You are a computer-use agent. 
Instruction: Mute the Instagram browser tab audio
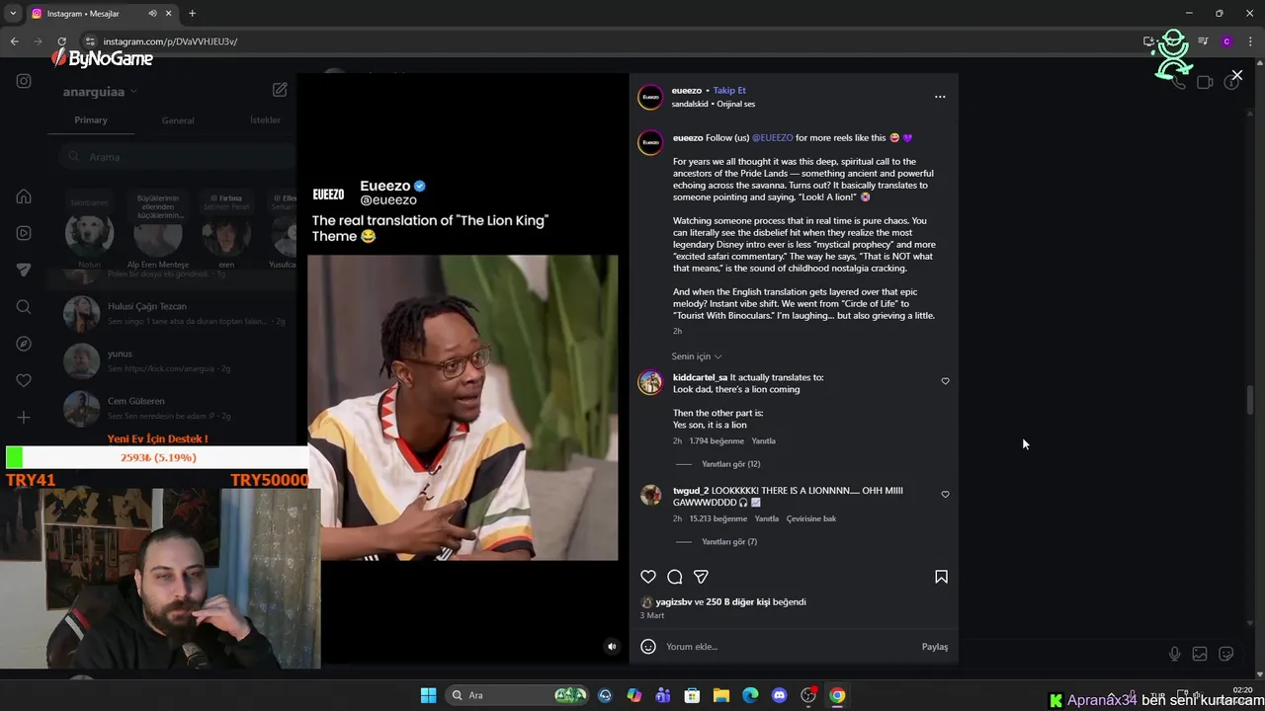click(x=152, y=14)
